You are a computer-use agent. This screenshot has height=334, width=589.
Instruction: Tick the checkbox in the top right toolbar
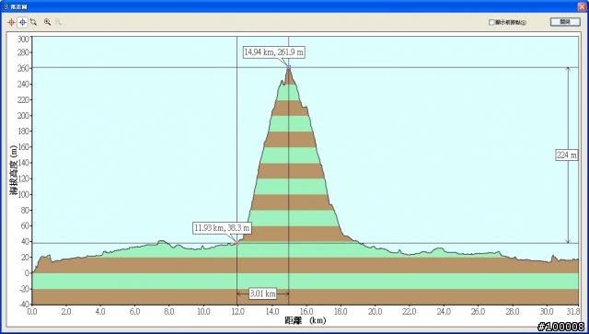coord(491,22)
